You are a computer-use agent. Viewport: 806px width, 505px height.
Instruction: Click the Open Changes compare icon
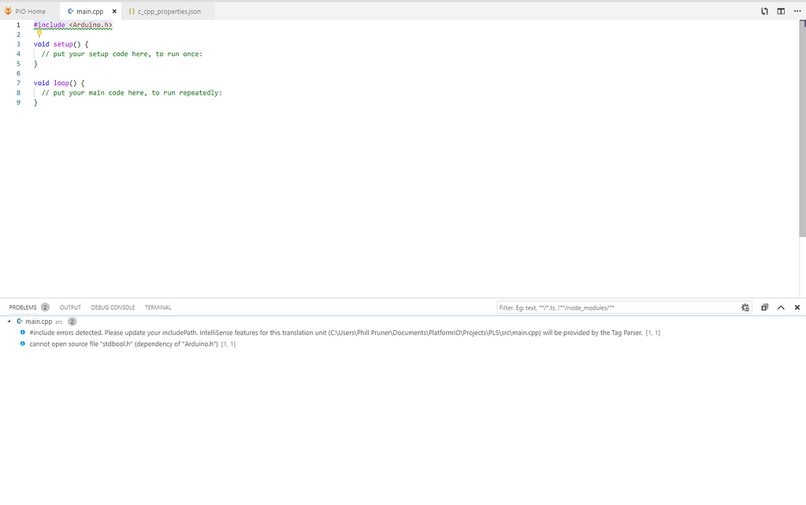tap(764, 11)
